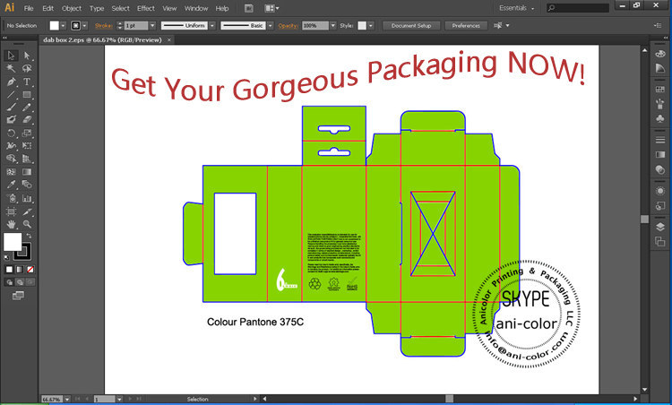Open the graphic Style dropdown arrow
Image resolution: width=672 pixels, height=405 pixels.
pos(371,26)
